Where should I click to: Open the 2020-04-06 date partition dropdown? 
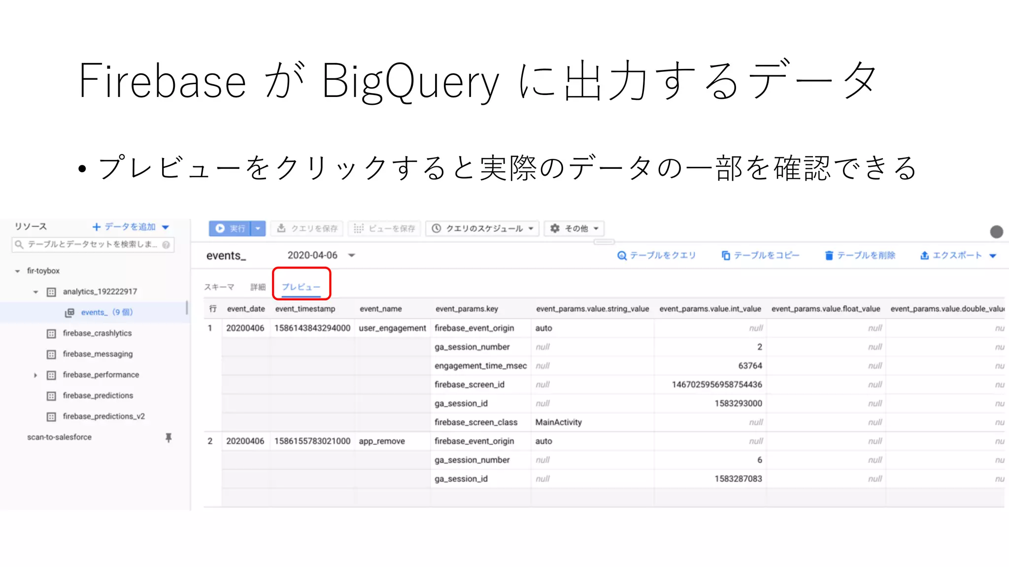pos(321,255)
